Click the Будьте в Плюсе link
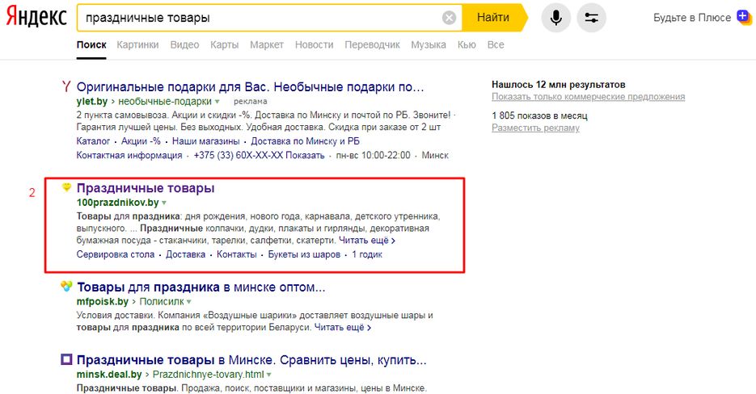The width and height of the screenshot is (756, 394). (692, 18)
